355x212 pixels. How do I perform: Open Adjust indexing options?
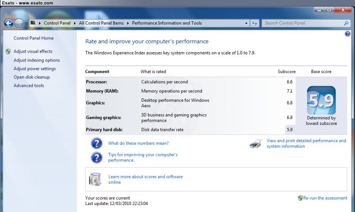click(x=37, y=60)
